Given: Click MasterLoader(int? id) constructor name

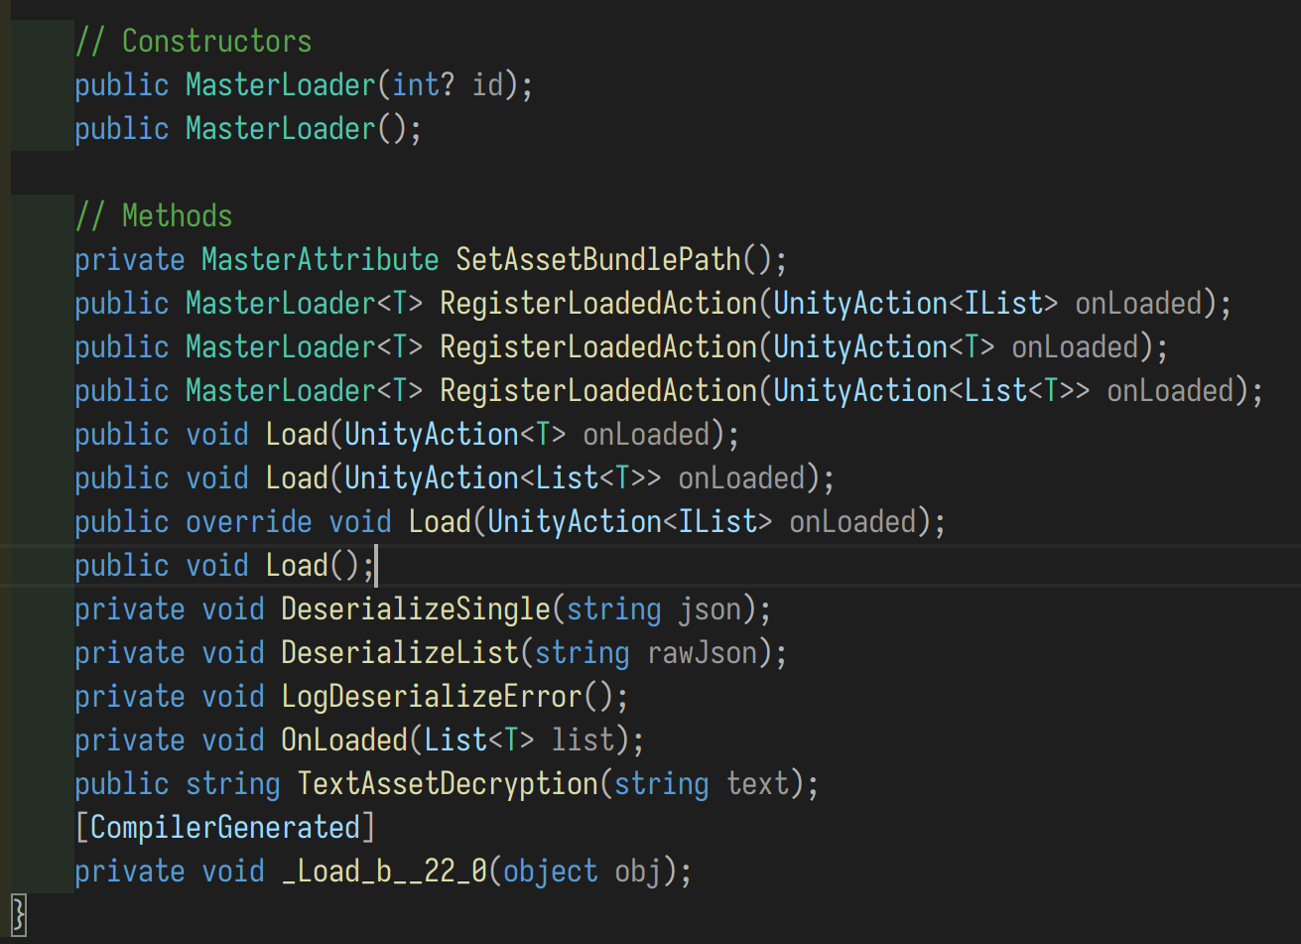Looking at the screenshot, I should pyautogui.click(x=281, y=85).
